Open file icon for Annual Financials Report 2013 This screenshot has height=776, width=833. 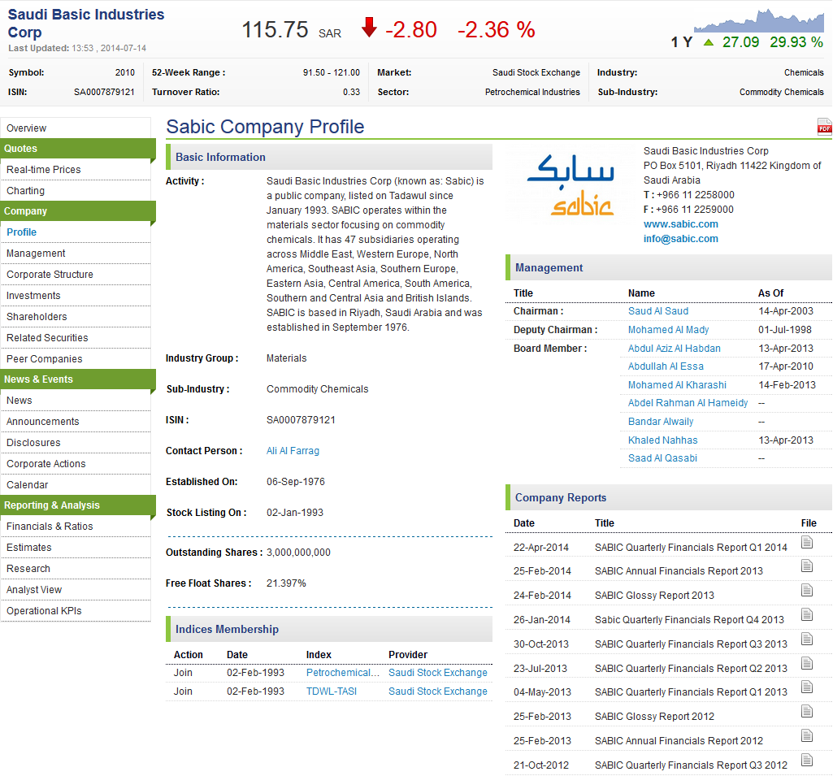807,566
